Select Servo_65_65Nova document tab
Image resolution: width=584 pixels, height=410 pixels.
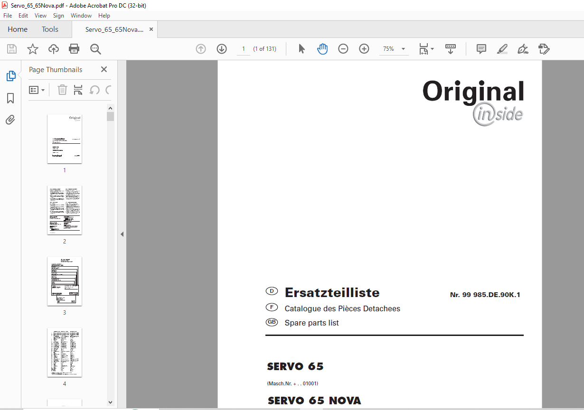(x=114, y=29)
